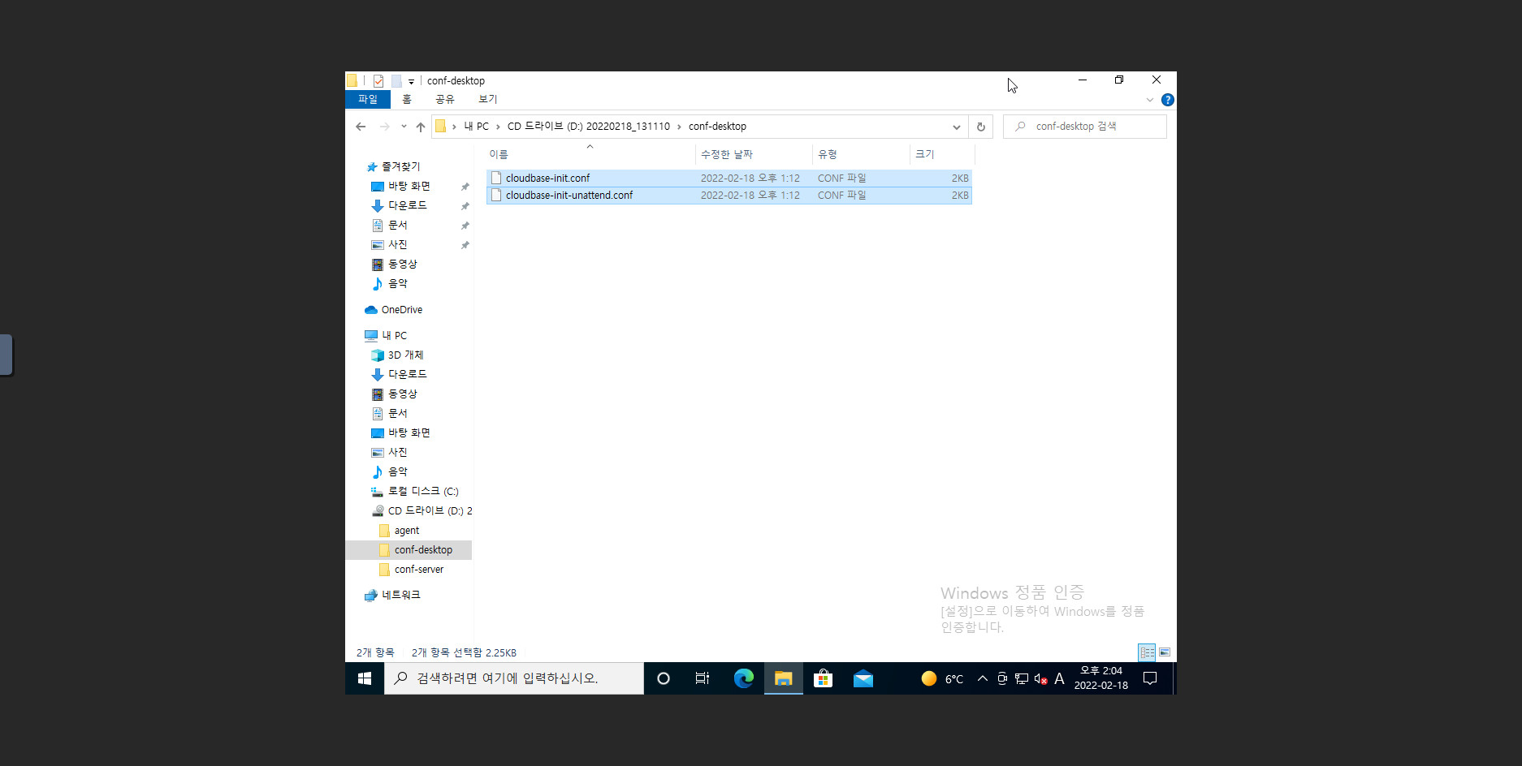Refresh the conf-desktop folder view
The height and width of the screenshot is (766, 1522).
[x=981, y=127]
